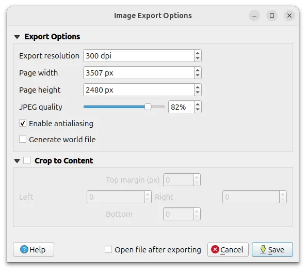Enable the Crop to Content checkbox

click(x=27, y=160)
